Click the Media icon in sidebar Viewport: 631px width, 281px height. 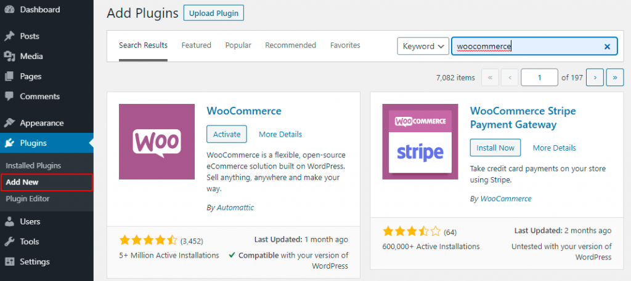[9, 56]
